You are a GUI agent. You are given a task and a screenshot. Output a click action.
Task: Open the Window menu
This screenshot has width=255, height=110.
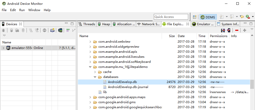[34, 10]
